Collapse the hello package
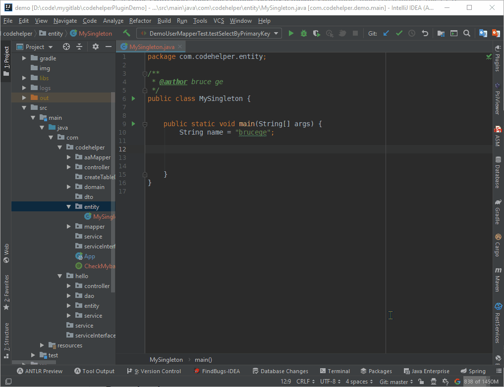Viewport: 504px width, 387px height. (x=60, y=276)
